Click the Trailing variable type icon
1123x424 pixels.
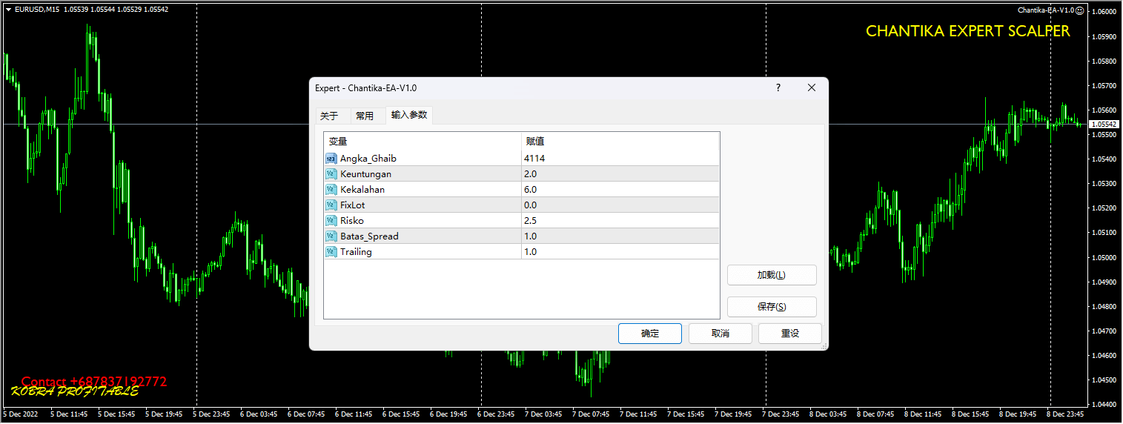(331, 252)
